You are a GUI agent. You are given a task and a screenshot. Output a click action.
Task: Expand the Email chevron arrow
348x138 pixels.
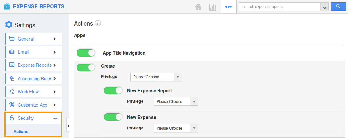pos(55,52)
